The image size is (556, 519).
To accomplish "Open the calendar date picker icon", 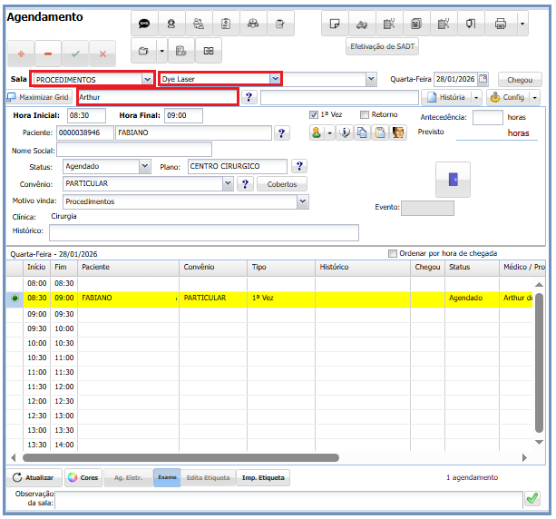I will pos(483,79).
